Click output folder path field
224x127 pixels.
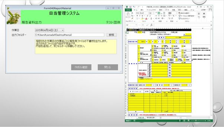[x=69, y=35]
